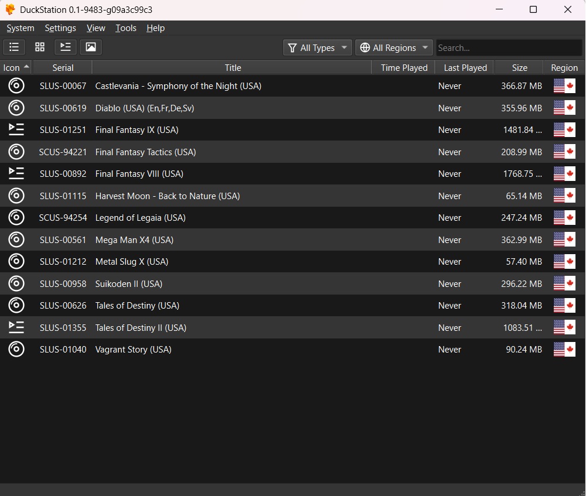This screenshot has height=496, width=586.
Task: Open the System menu
Action: point(20,28)
